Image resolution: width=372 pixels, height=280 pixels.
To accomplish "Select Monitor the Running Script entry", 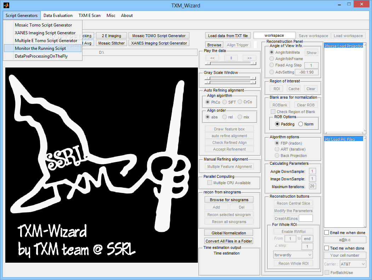I will (x=43, y=48).
